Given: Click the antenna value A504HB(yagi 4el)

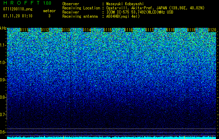Looking at the screenshot, I should pos(123,16).
